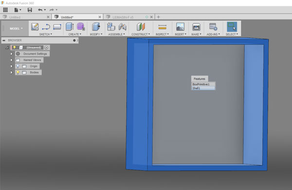This screenshot has height=190, width=292.
Task: Toggle Origin visibility light bulb
Action: pyautogui.click(x=18, y=66)
